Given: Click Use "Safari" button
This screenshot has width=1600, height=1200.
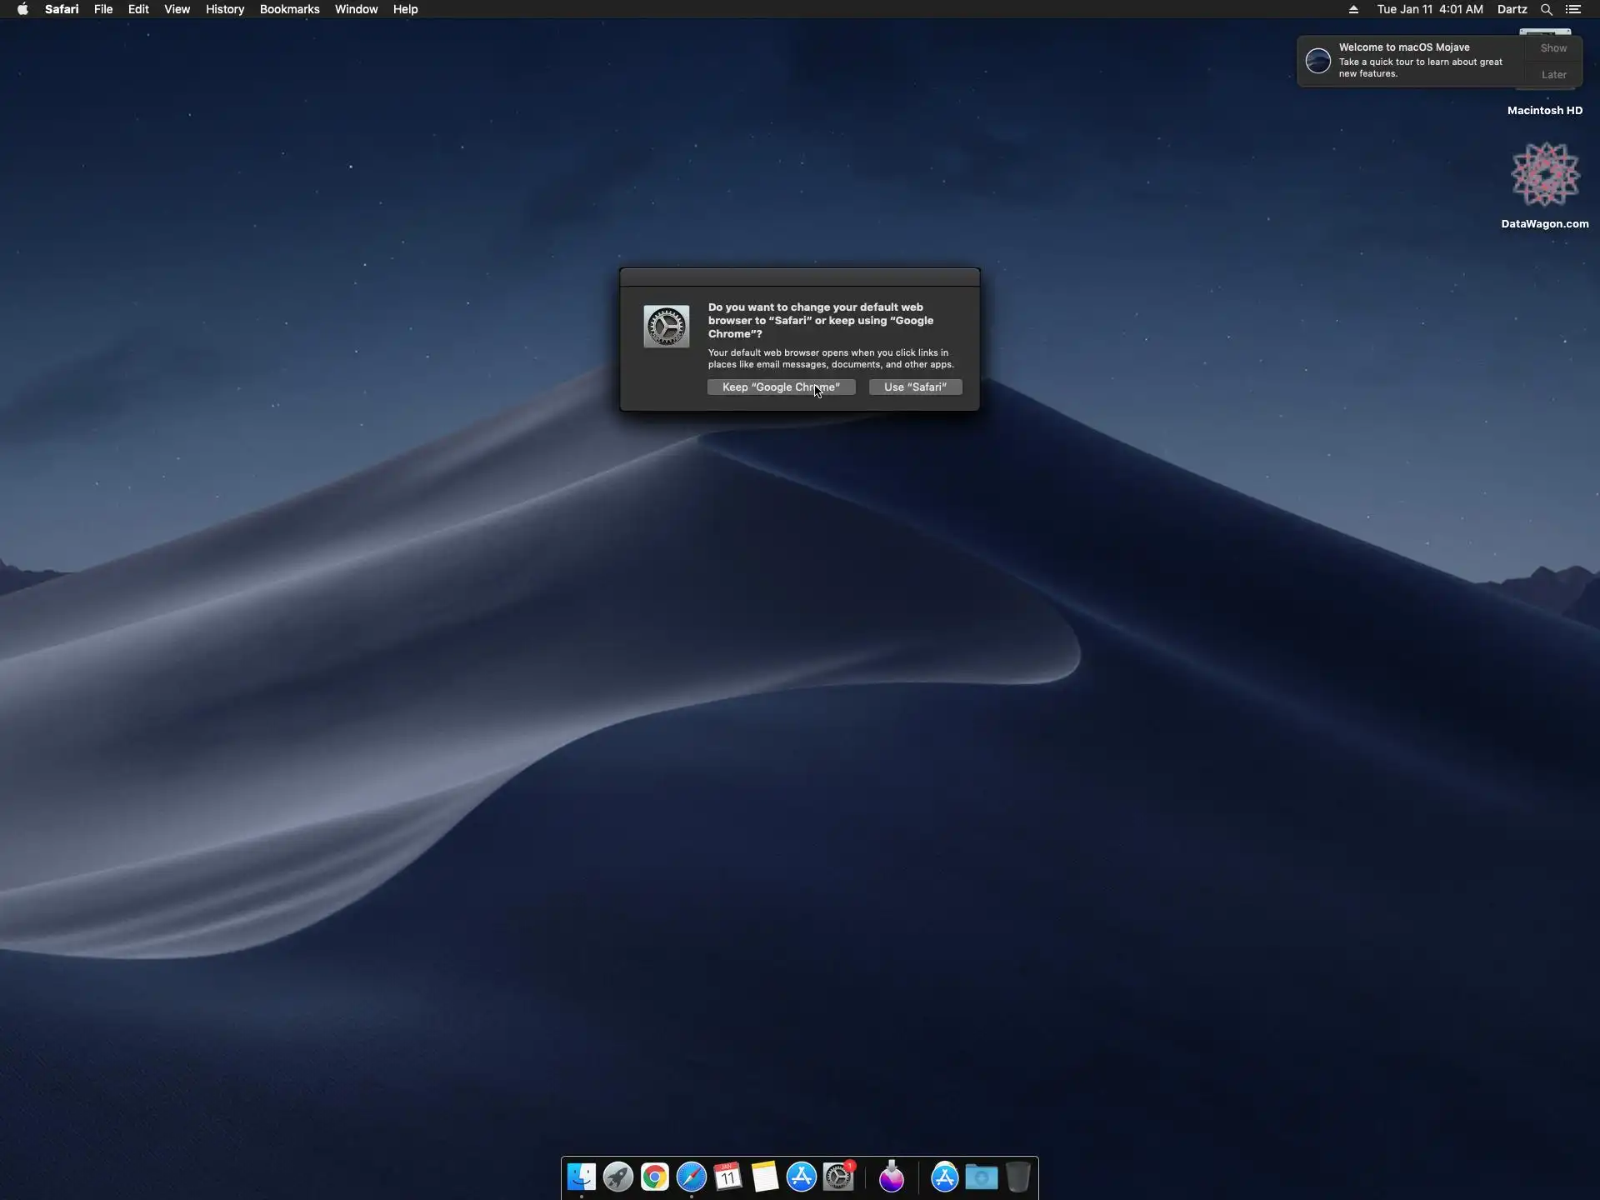Looking at the screenshot, I should point(915,387).
